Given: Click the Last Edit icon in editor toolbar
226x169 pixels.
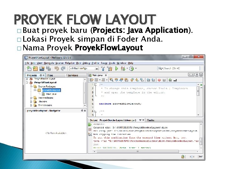Looking at the screenshot, I should 91,80.
